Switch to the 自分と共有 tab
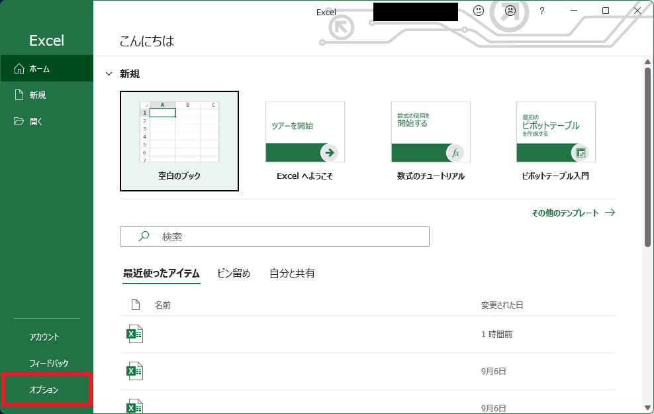The width and height of the screenshot is (654, 414). [x=292, y=273]
